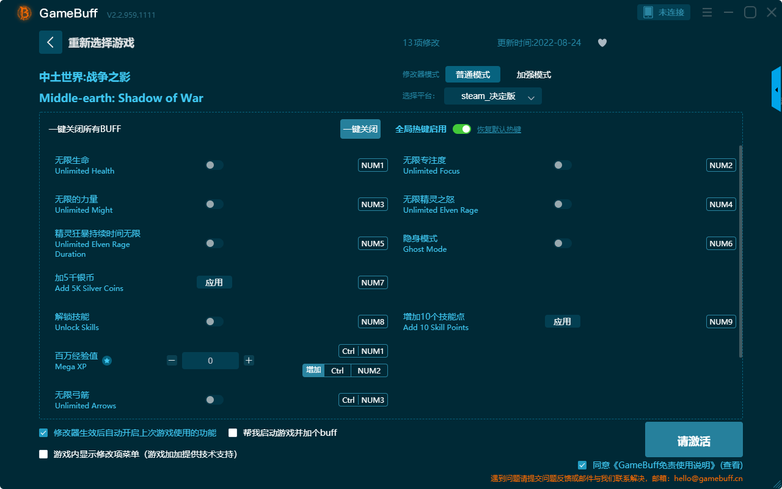This screenshot has height=489, width=782.
Task: Click 恢复默认热键 restore default hotkeys link
Action: (x=499, y=130)
